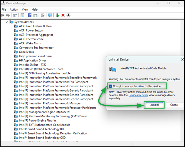Open the Action menu
This screenshot has width=185, height=147.
[x=14, y=9]
